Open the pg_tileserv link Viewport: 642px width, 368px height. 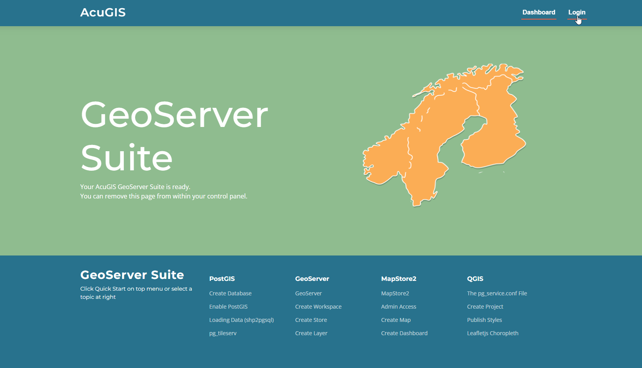223,333
